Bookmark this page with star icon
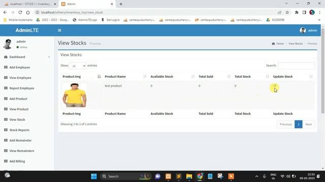The height and width of the screenshot is (182, 325). click(x=287, y=12)
